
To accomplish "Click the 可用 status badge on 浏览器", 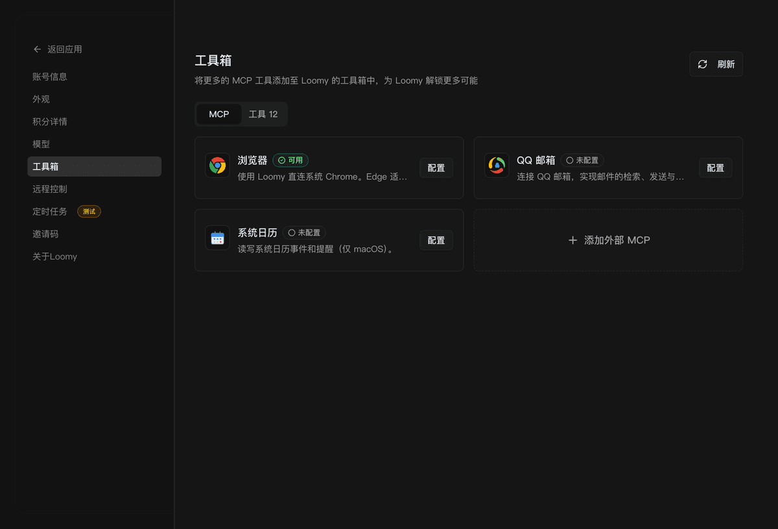I will [290, 160].
